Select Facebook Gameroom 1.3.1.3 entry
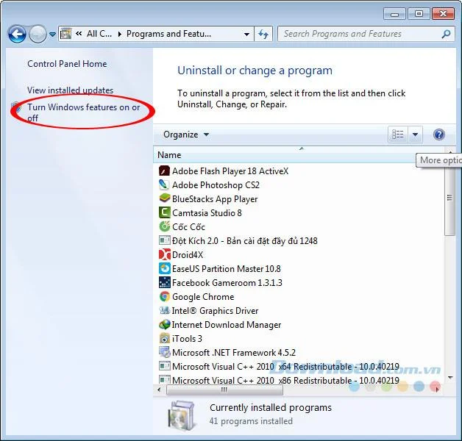 [x=227, y=283]
